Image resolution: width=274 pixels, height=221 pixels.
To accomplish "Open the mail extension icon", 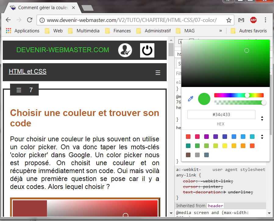I will tap(241, 20).
